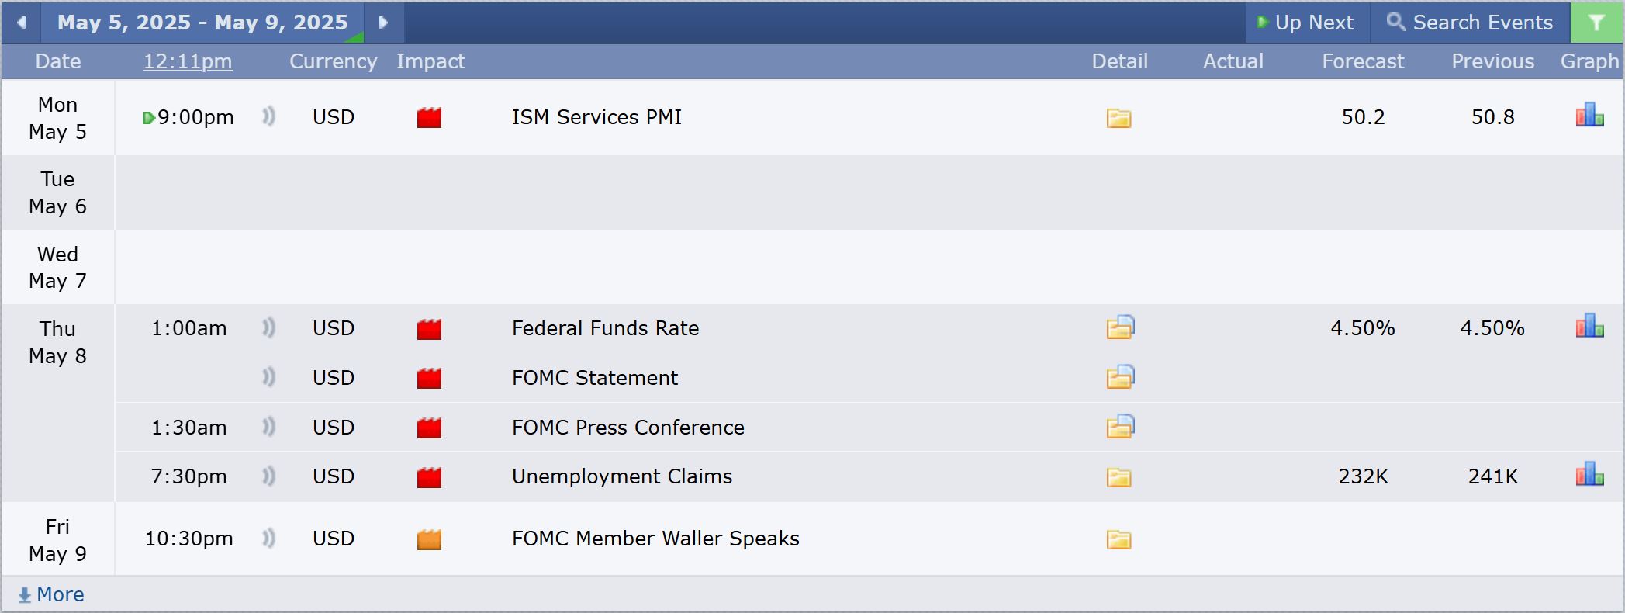Open the May 5 - May 9 date picker
The width and height of the screenshot is (1625, 613).
coord(202,23)
